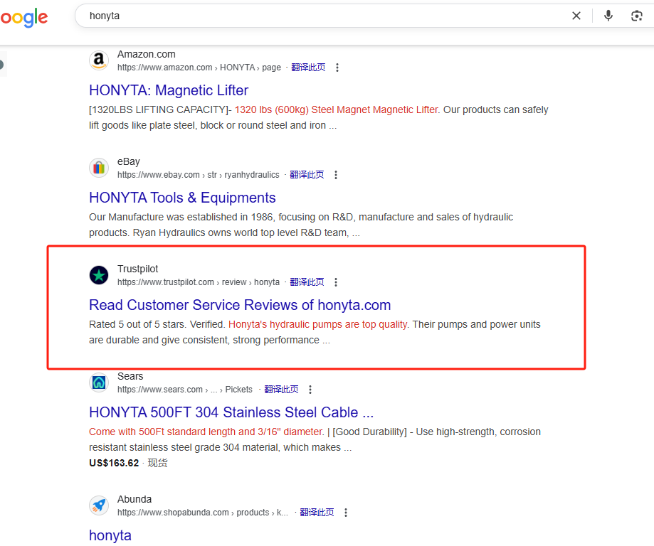Screen dimensions: 654x546
Task: Click the Trustpilot site name
Action: 137,269
